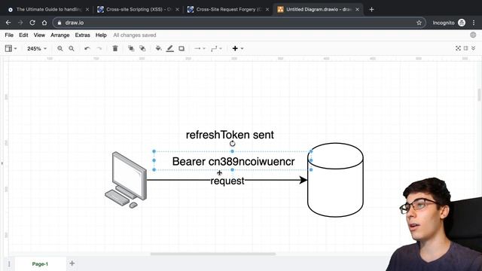Screen dimensions: 482x271
Task: Switch to Cross-site Scripting (XSS) tab
Action: [139, 10]
